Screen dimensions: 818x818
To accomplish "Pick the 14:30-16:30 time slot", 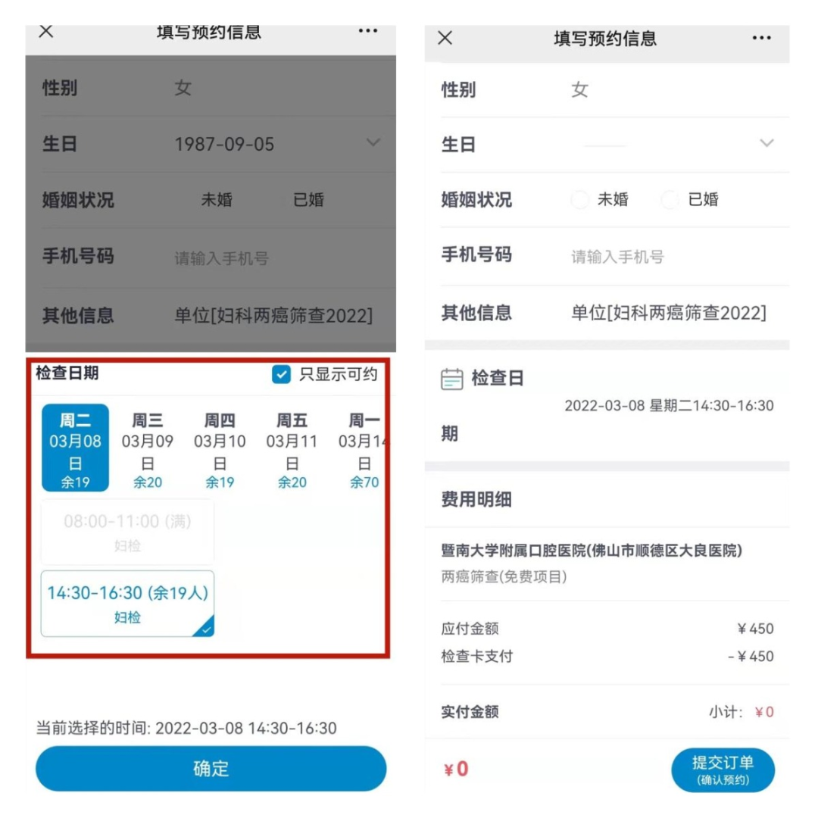I will pyautogui.click(x=127, y=604).
